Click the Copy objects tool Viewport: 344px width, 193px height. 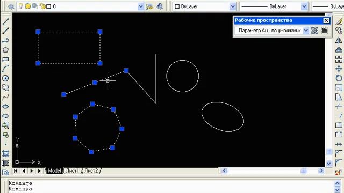click(339, 31)
